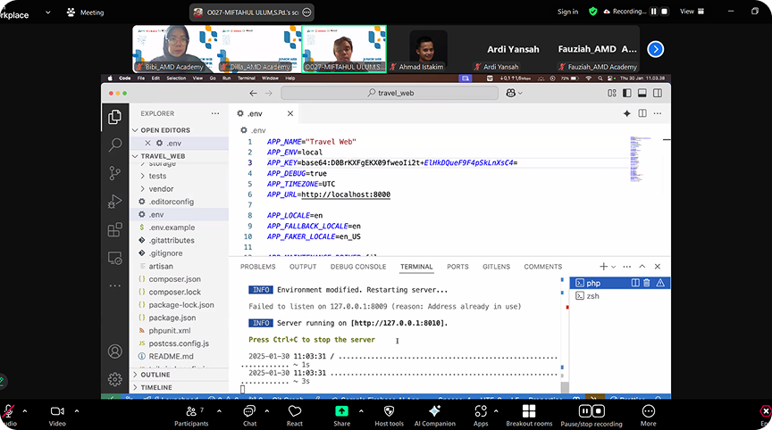Open the Explorer view in activity bar
This screenshot has width=772, height=430.
(114, 117)
